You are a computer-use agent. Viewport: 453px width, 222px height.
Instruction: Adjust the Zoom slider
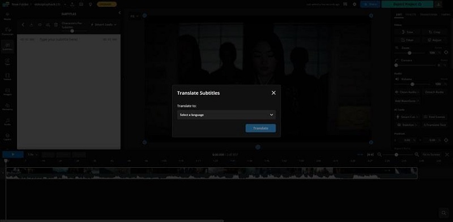409,53
